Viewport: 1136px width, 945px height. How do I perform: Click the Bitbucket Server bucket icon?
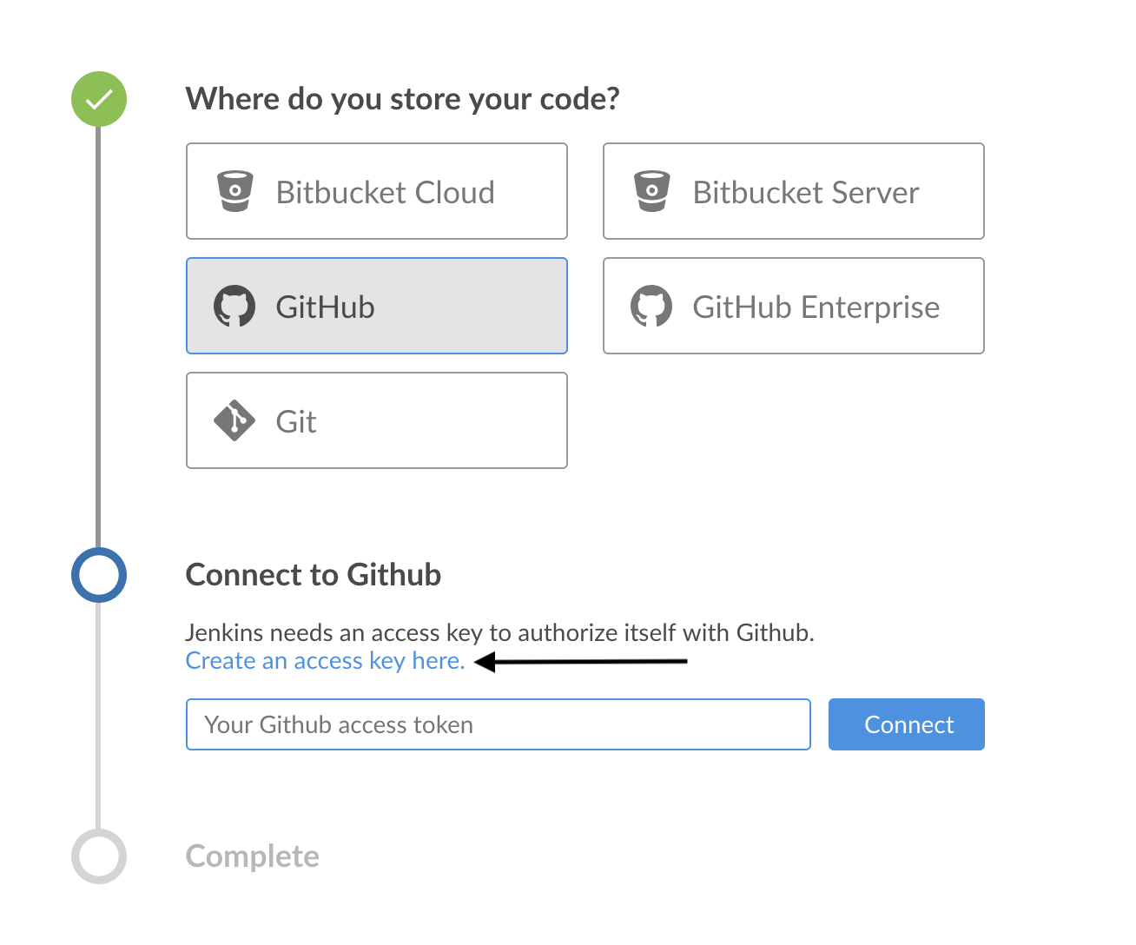tap(651, 191)
